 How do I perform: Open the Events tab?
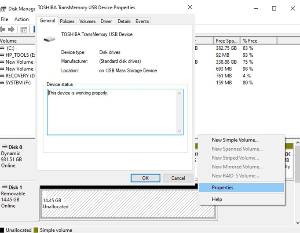(x=142, y=21)
